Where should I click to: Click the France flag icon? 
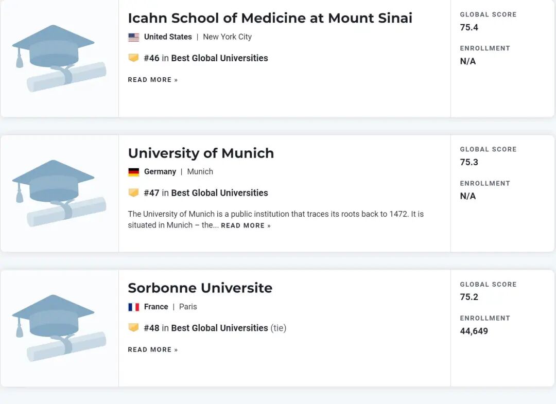pyautogui.click(x=134, y=307)
